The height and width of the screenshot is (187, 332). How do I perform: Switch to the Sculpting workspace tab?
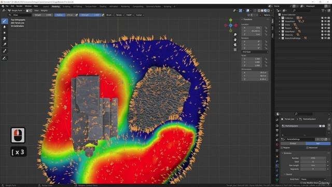(66, 7)
